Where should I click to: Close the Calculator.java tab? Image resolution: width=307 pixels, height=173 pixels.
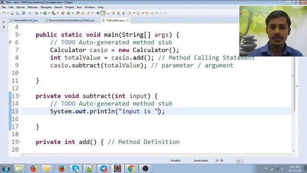point(128,20)
